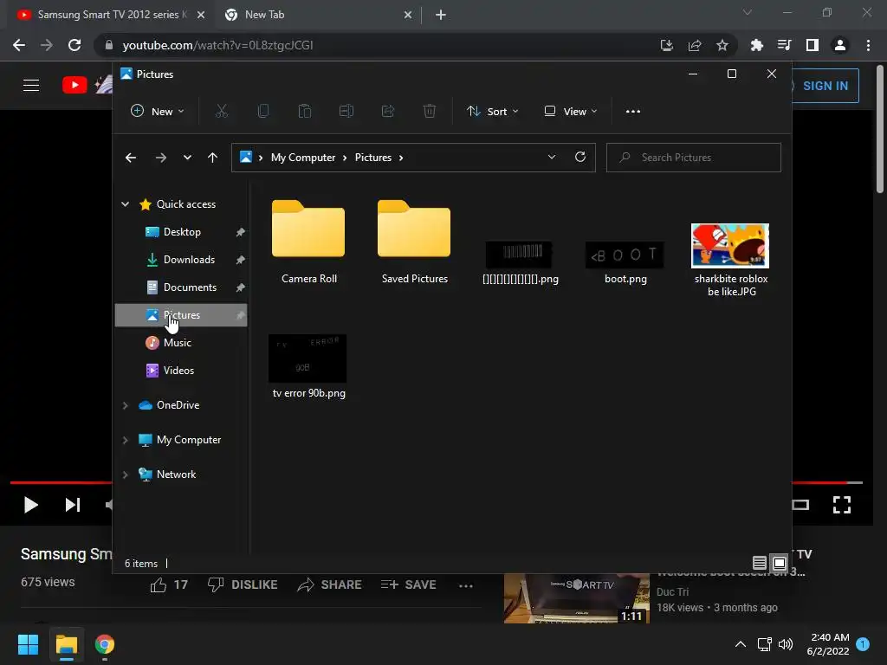Viewport: 887px width, 665px height.
Task: Open a new Chrome tab
Action: click(x=441, y=15)
